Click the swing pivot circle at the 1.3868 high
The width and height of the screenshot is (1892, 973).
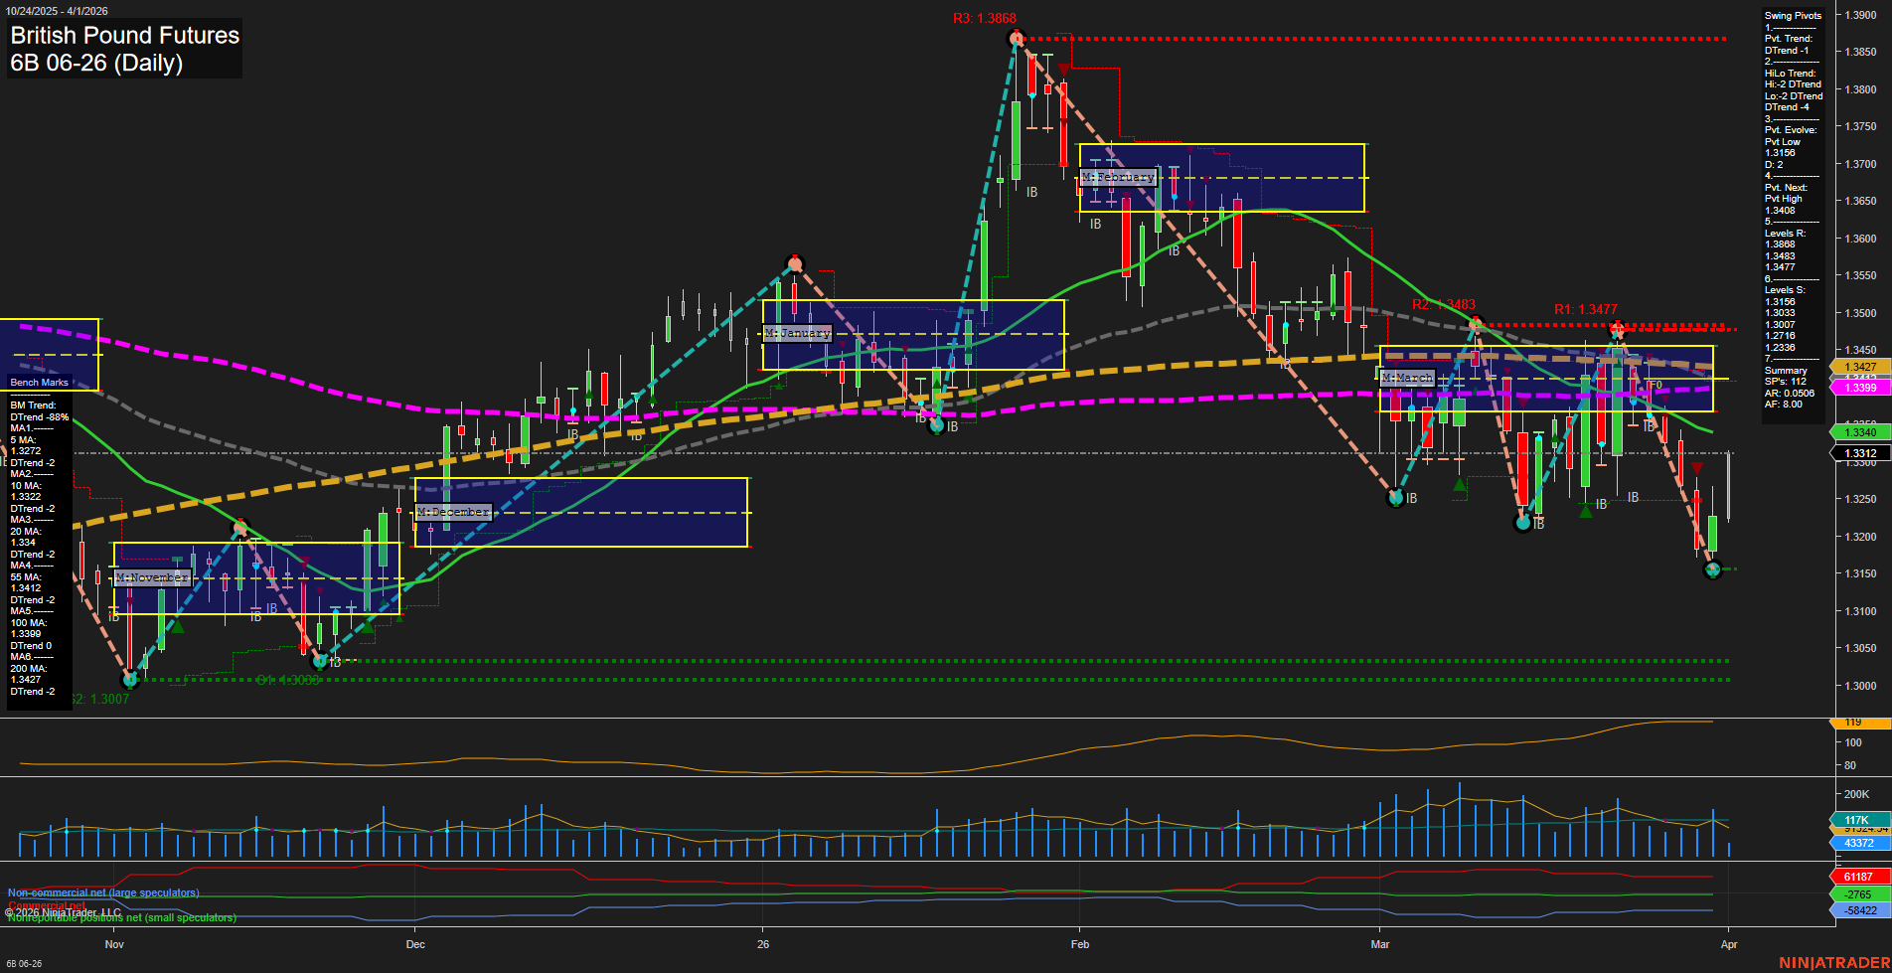[x=1016, y=38]
